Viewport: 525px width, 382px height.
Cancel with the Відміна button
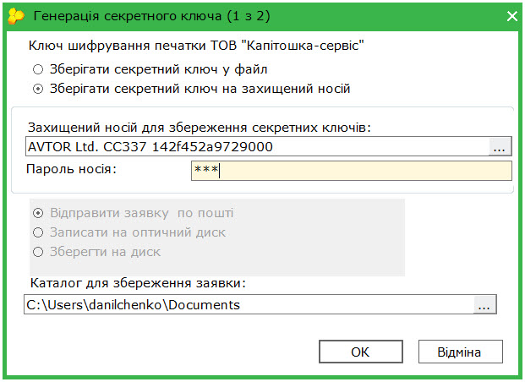point(461,352)
